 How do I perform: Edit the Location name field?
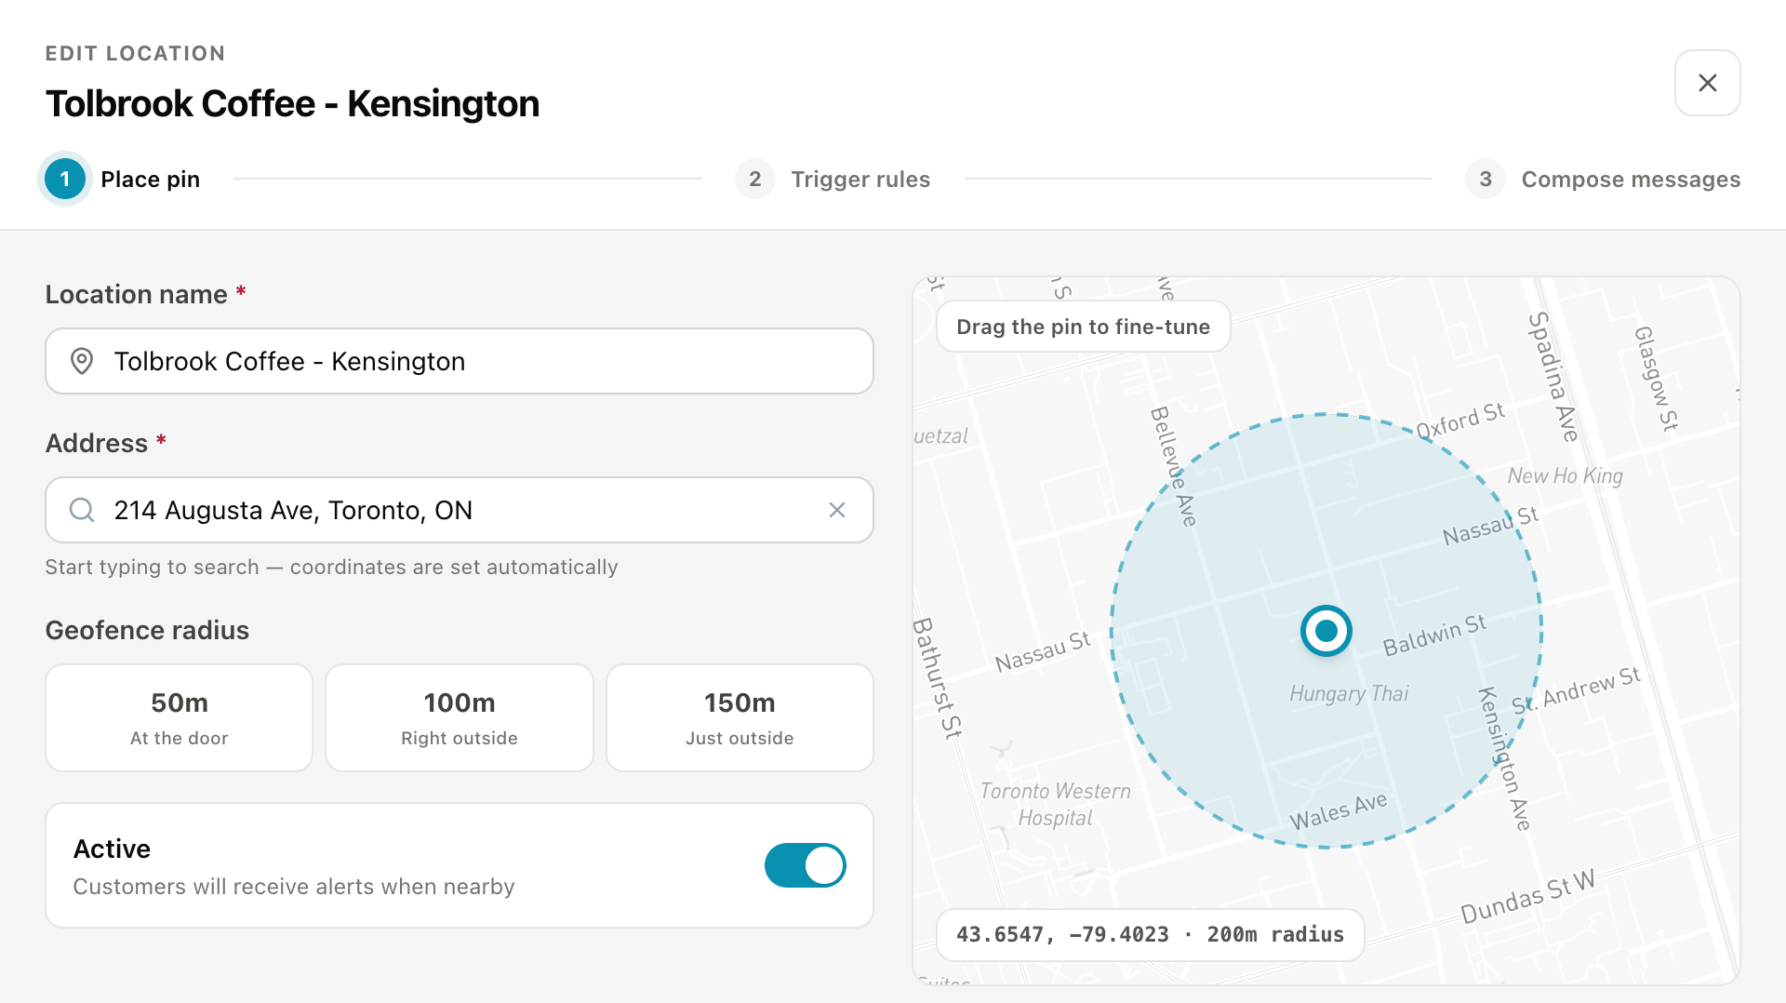(460, 361)
